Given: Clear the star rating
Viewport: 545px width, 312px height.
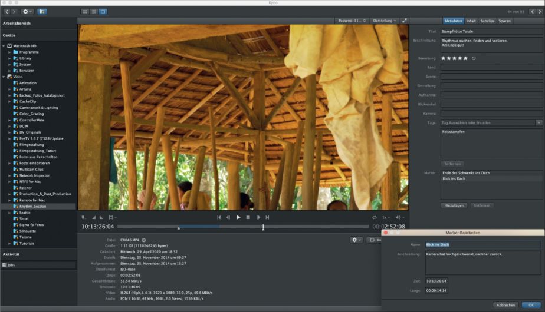Looking at the screenshot, I should [474, 58].
